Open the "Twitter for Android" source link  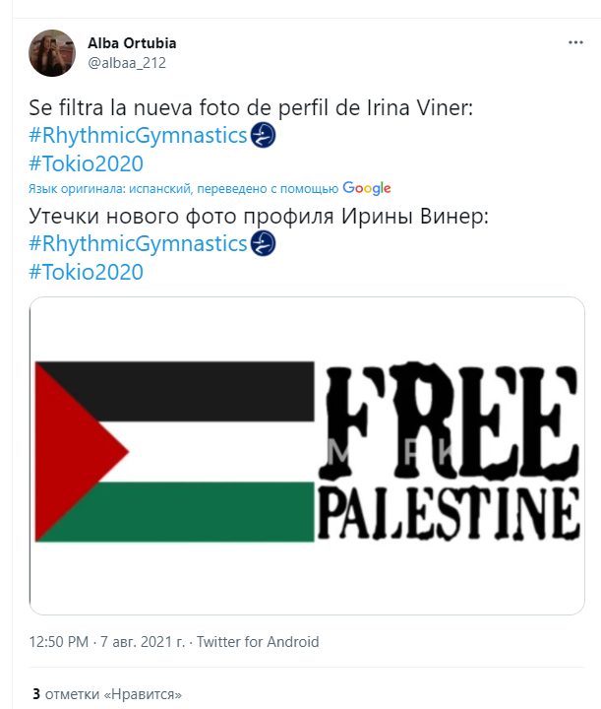coord(258,642)
